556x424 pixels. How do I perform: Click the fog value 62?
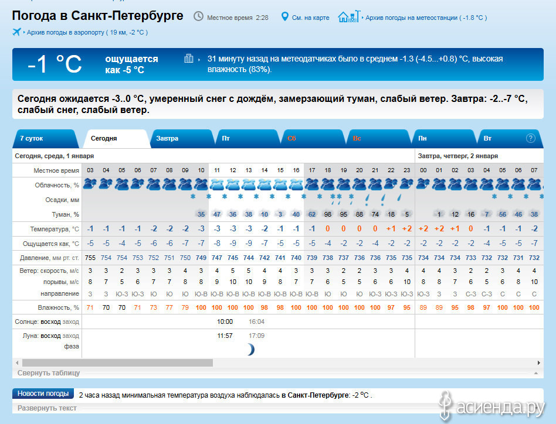[x=312, y=214]
